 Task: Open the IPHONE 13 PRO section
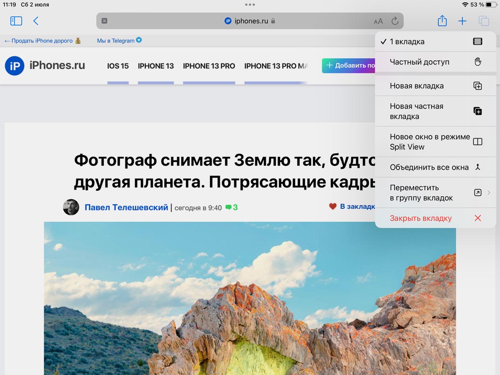pos(209,66)
